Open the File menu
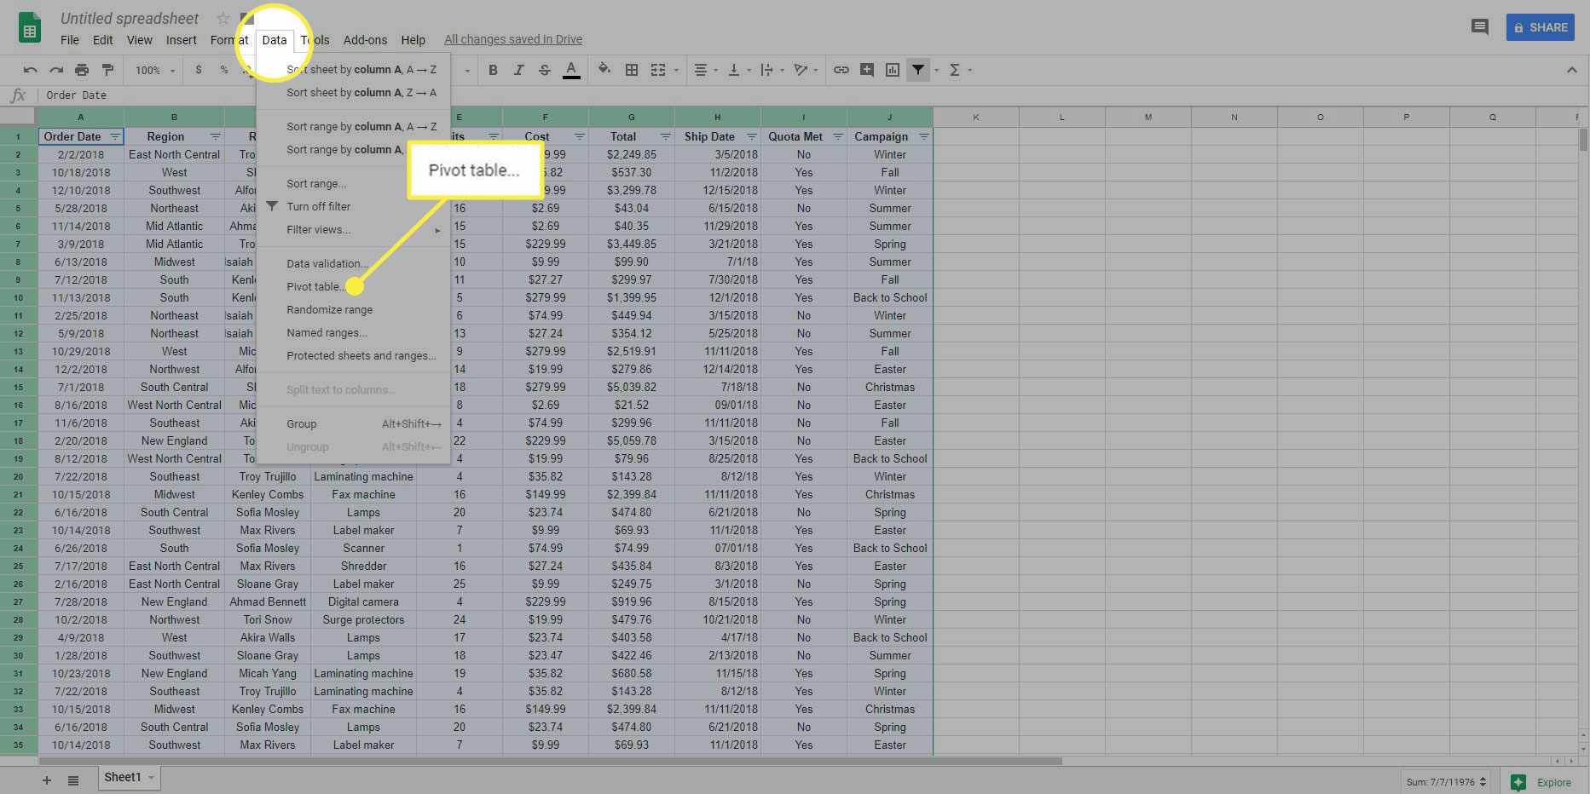The width and height of the screenshot is (1590, 794). pyautogui.click(x=70, y=40)
